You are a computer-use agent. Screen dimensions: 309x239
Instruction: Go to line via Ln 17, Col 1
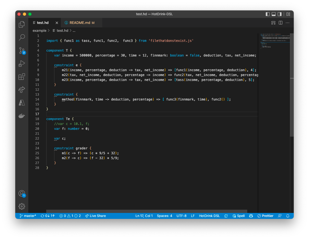click(x=144, y=216)
